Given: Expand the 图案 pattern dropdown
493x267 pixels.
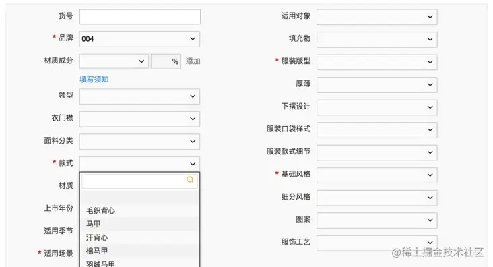Looking at the screenshot, I should click(376, 220).
